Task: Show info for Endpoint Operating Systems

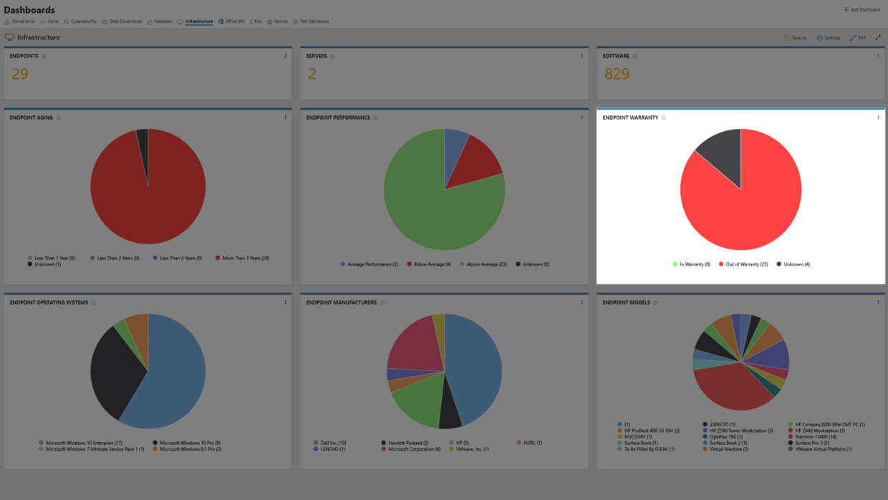Action: pyautogui.click(x=93, y=302)
